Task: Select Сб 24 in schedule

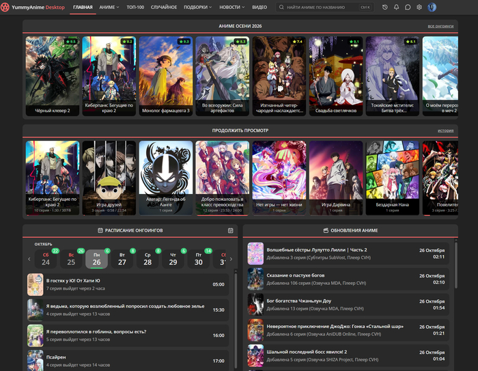Action: tap(46, 259)
